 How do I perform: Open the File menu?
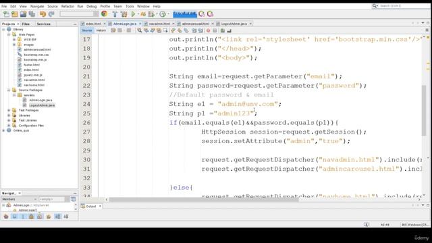[x=4, y=6]
